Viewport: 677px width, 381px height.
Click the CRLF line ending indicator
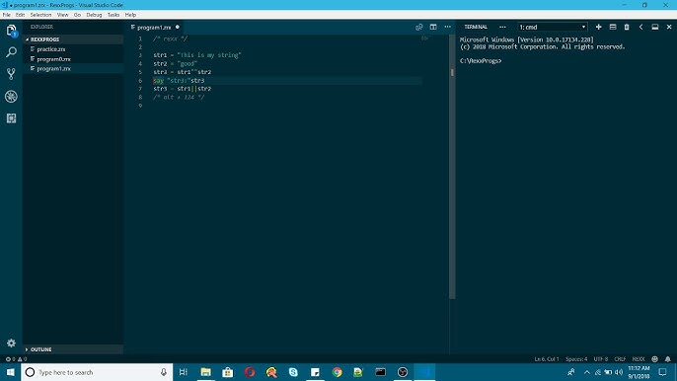point(620,359)
